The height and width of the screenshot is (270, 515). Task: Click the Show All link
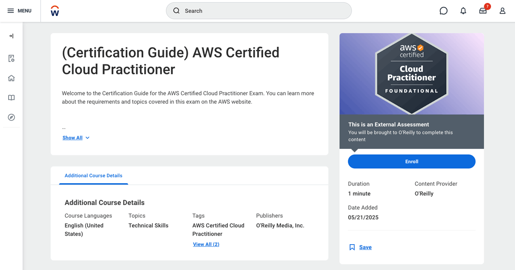(x=73, y=138)
